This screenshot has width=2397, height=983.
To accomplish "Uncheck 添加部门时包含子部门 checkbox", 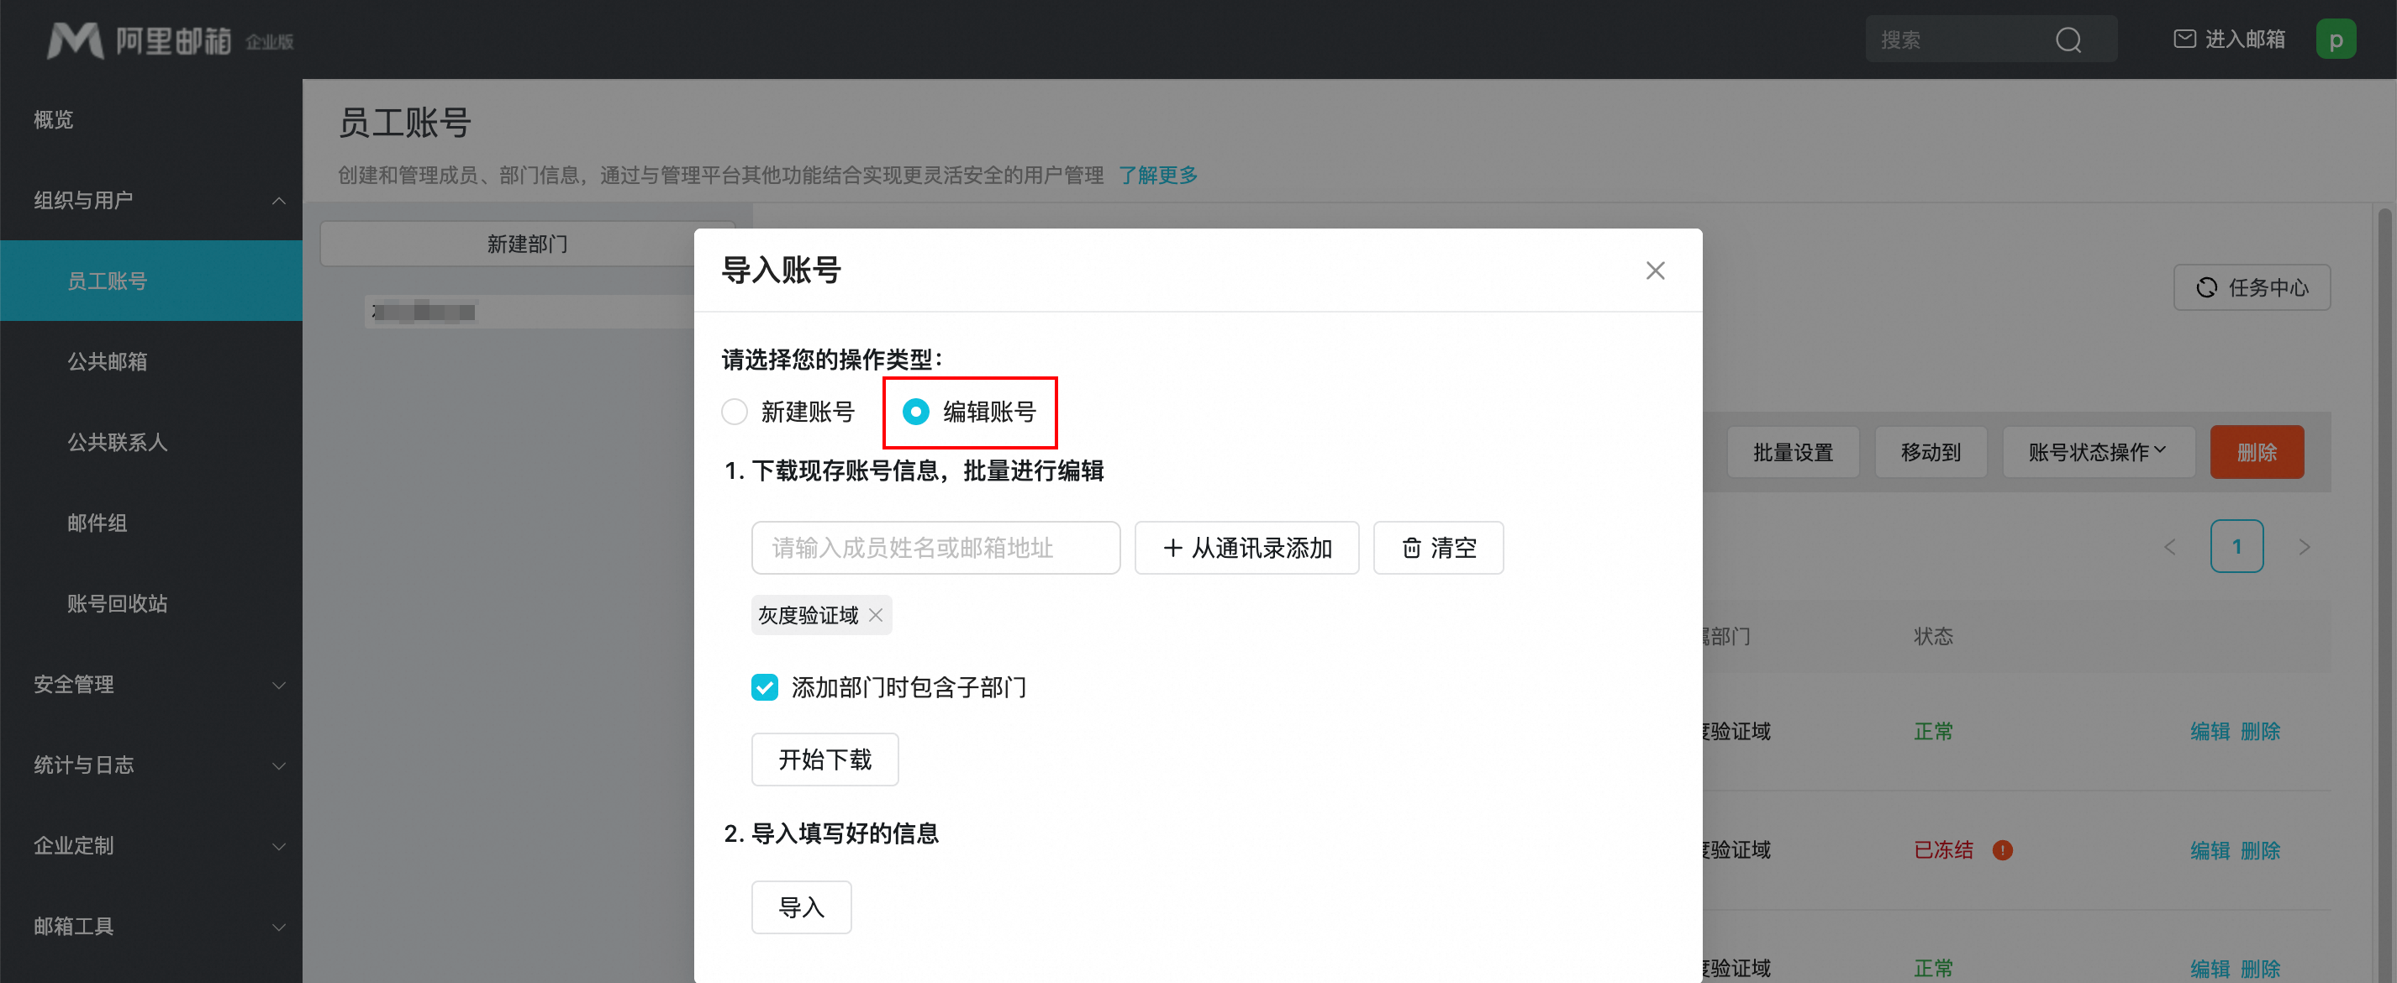I will 765,687.
